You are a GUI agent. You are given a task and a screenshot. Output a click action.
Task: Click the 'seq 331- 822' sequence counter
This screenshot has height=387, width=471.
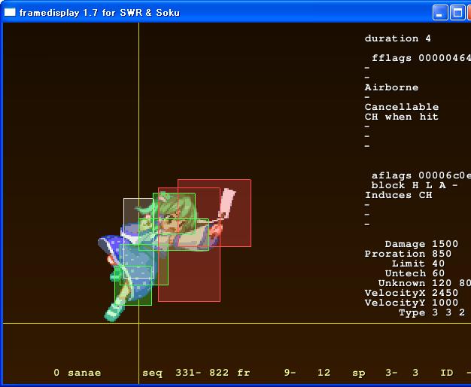point(186,373)
